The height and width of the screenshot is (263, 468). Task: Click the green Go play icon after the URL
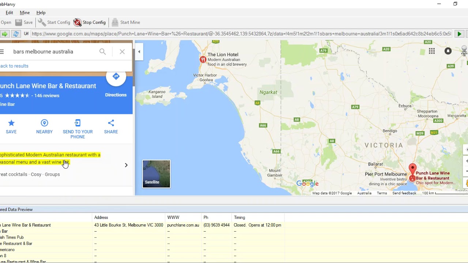click(459, 34)
